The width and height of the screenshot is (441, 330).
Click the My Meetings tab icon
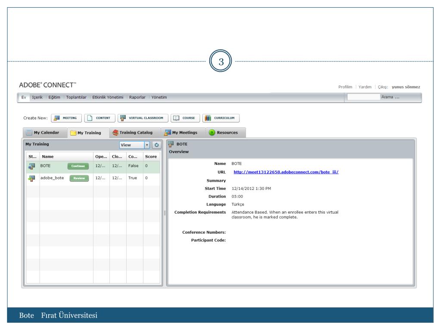click(x=168, y=132)
